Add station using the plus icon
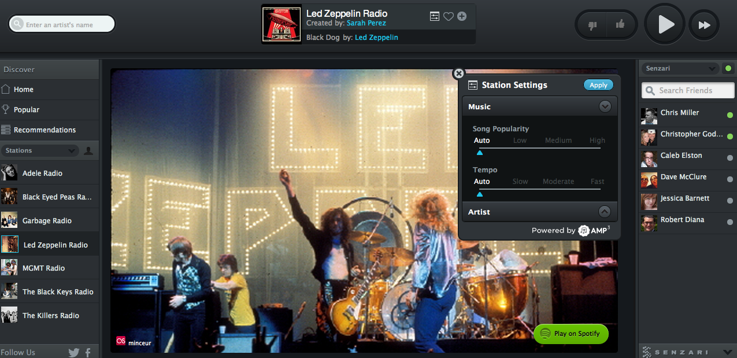737x358 pixels. click(x=462, y=16)
